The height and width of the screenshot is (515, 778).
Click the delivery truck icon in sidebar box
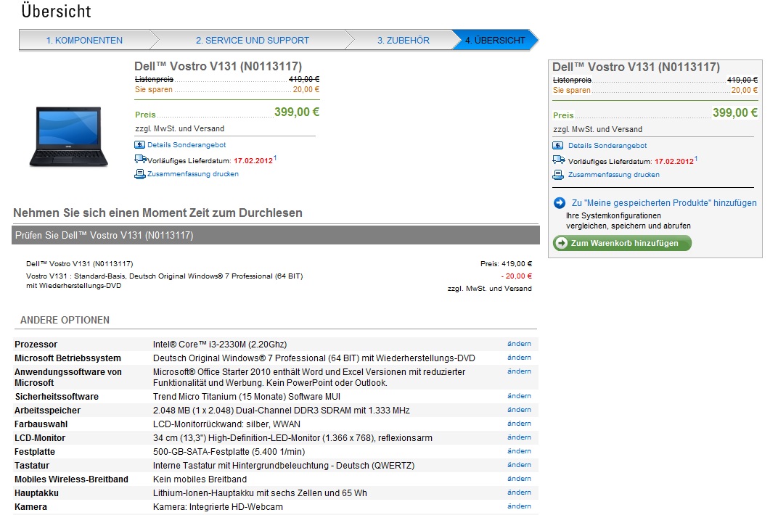coord(559,160)
